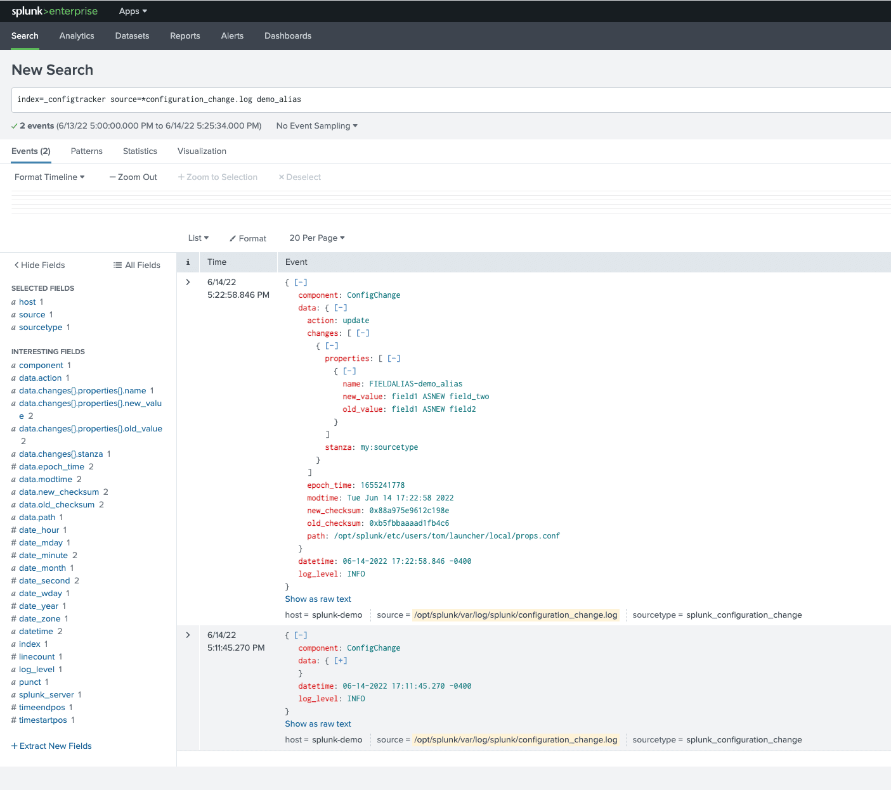Click the splunk>enterprise logo
The height and width of the screenshot is (790, 891).
pos(55,11)
